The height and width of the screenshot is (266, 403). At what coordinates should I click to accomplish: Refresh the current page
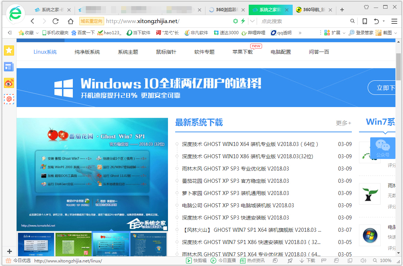(x=55, y=21)
